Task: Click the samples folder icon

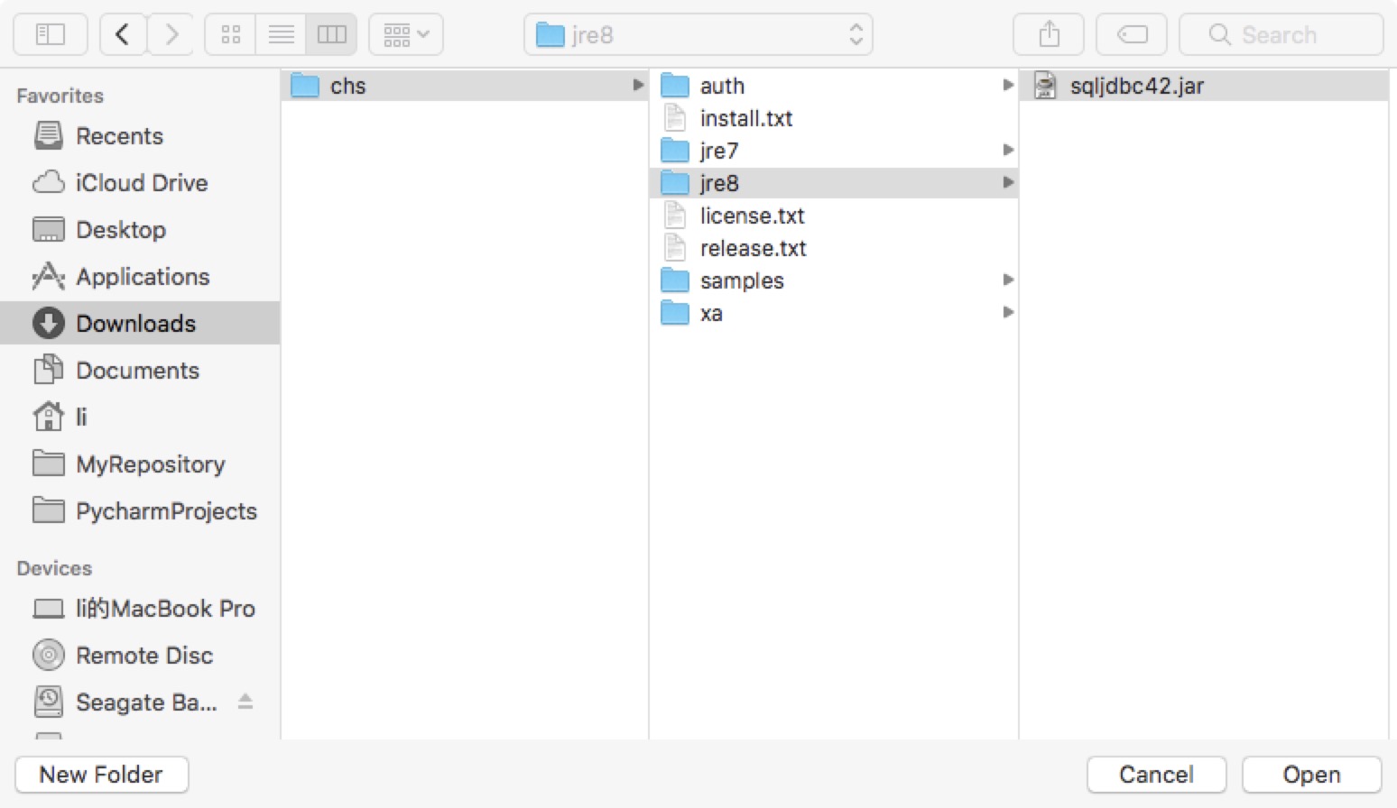Action: pos(675,280)
